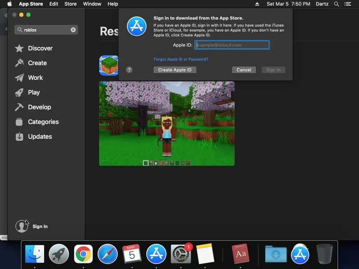Open System Preferences with badge in Dock
Screen dimensions: 359x269
[181, 254]
